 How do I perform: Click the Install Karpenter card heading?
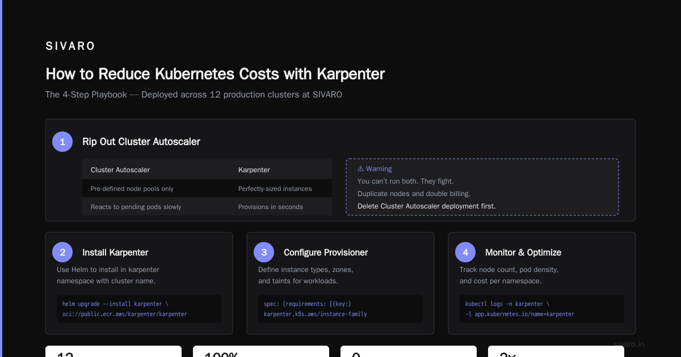click(115, 253)
